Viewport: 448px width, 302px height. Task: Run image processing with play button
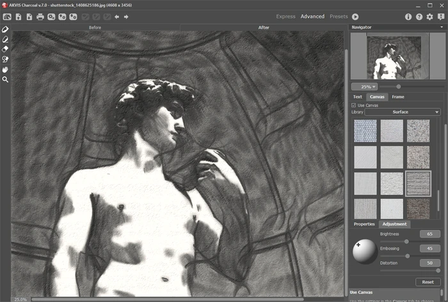tap(355, 17)
